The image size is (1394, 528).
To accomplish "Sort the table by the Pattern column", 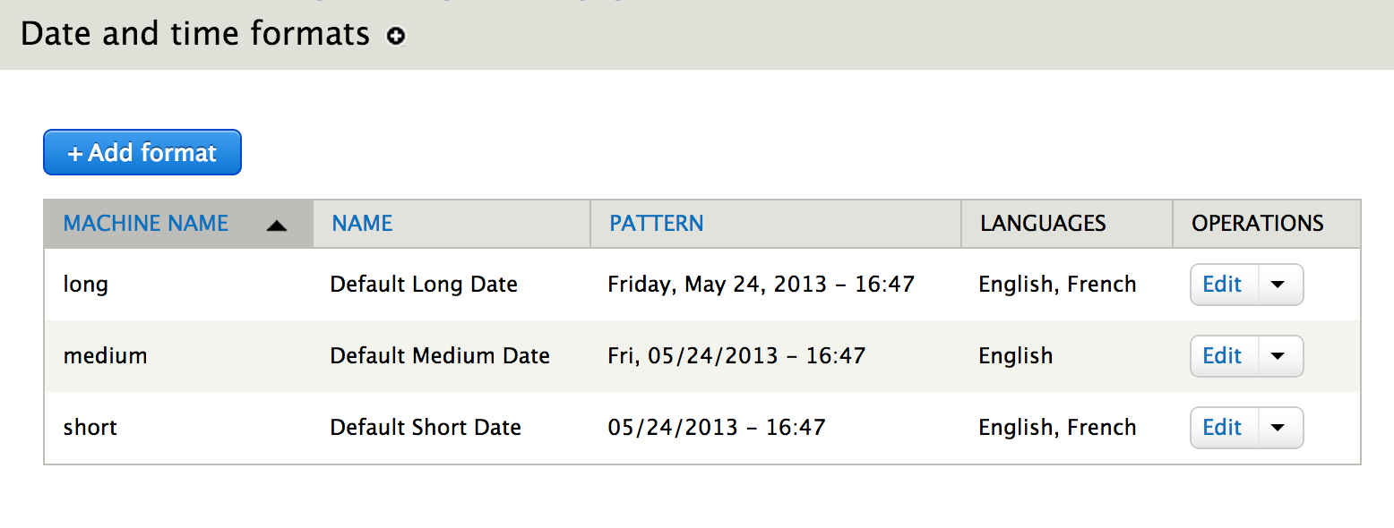I will tap(656, 223).
